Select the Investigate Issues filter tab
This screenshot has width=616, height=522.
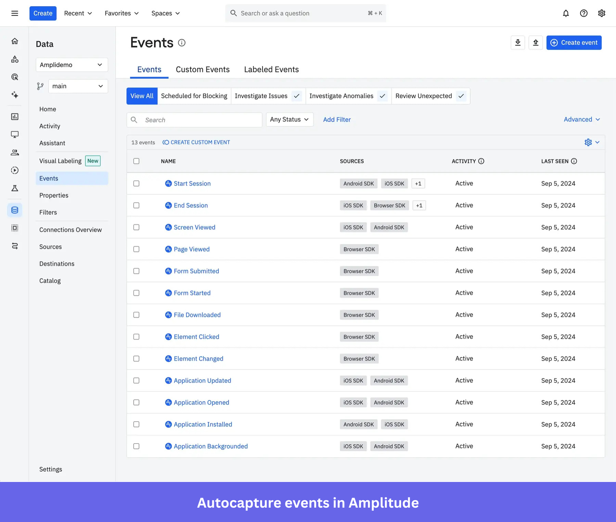[268, 96]
